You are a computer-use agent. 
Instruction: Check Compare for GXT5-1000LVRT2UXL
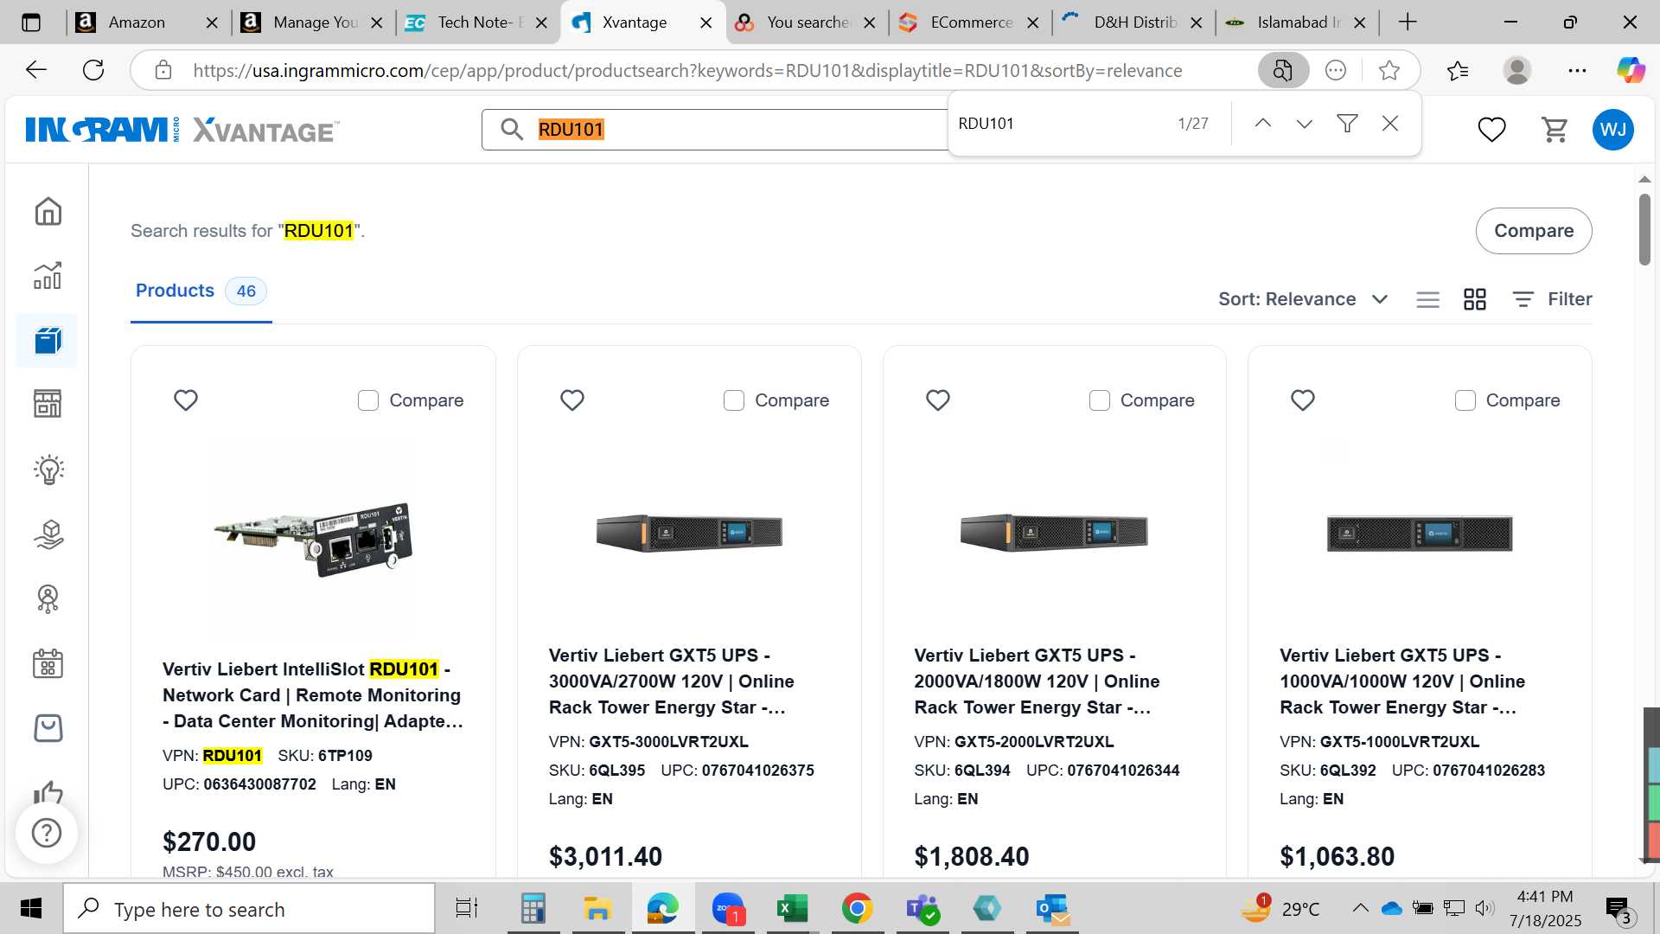pos(1465,400)
